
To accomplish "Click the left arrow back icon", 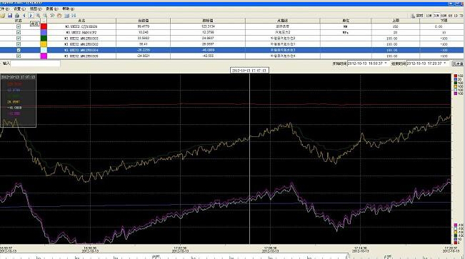I will pyautogui.click(x=24, y=16).
